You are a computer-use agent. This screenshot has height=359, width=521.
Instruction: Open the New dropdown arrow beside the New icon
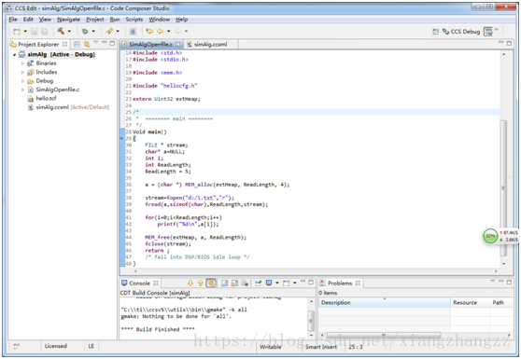coord(25,31)
